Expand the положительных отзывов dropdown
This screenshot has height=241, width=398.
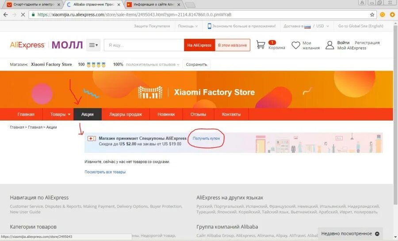pyautogui.click(x=153, y=64)
